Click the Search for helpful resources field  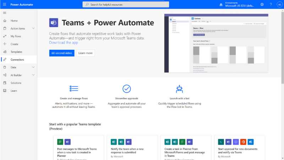[x=126, y=5]
